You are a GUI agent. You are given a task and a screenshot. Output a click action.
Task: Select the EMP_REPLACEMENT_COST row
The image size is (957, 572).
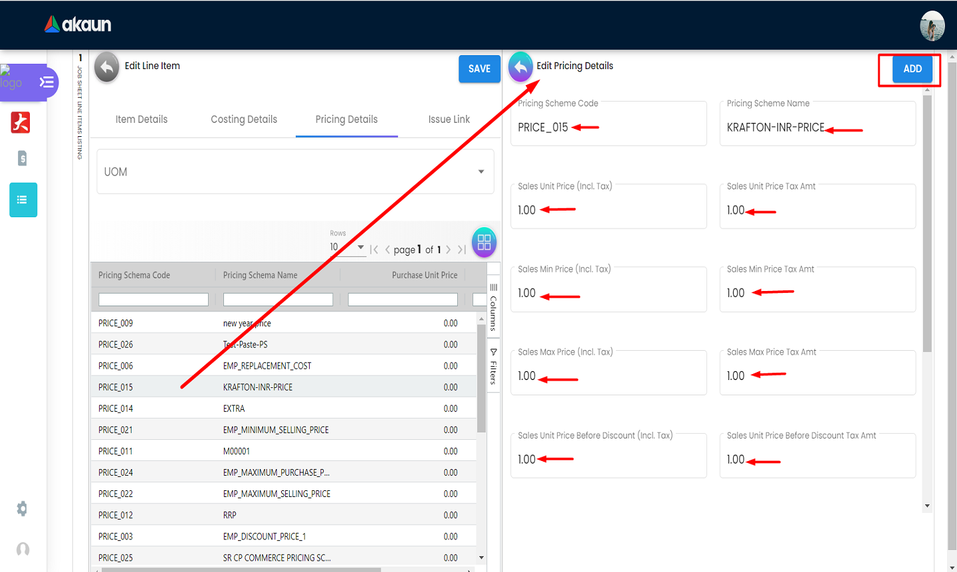[284, 365]
